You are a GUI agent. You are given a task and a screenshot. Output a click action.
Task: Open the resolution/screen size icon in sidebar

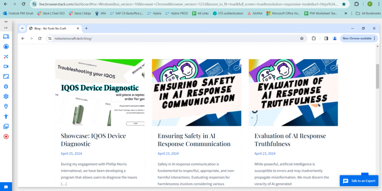pyautogui.click(x=6, y=77)
